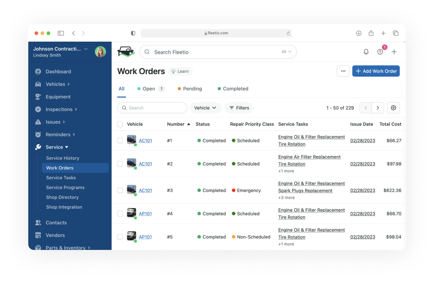Check the box for work order #2
This screenshot has height=281, width=434.
(120, 164)
